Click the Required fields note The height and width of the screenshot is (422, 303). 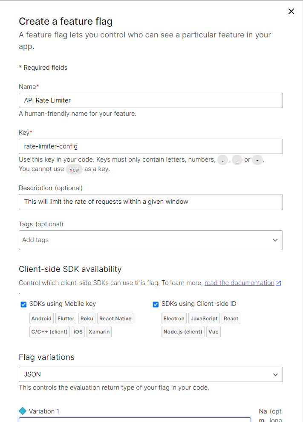(x=43, y=68)
